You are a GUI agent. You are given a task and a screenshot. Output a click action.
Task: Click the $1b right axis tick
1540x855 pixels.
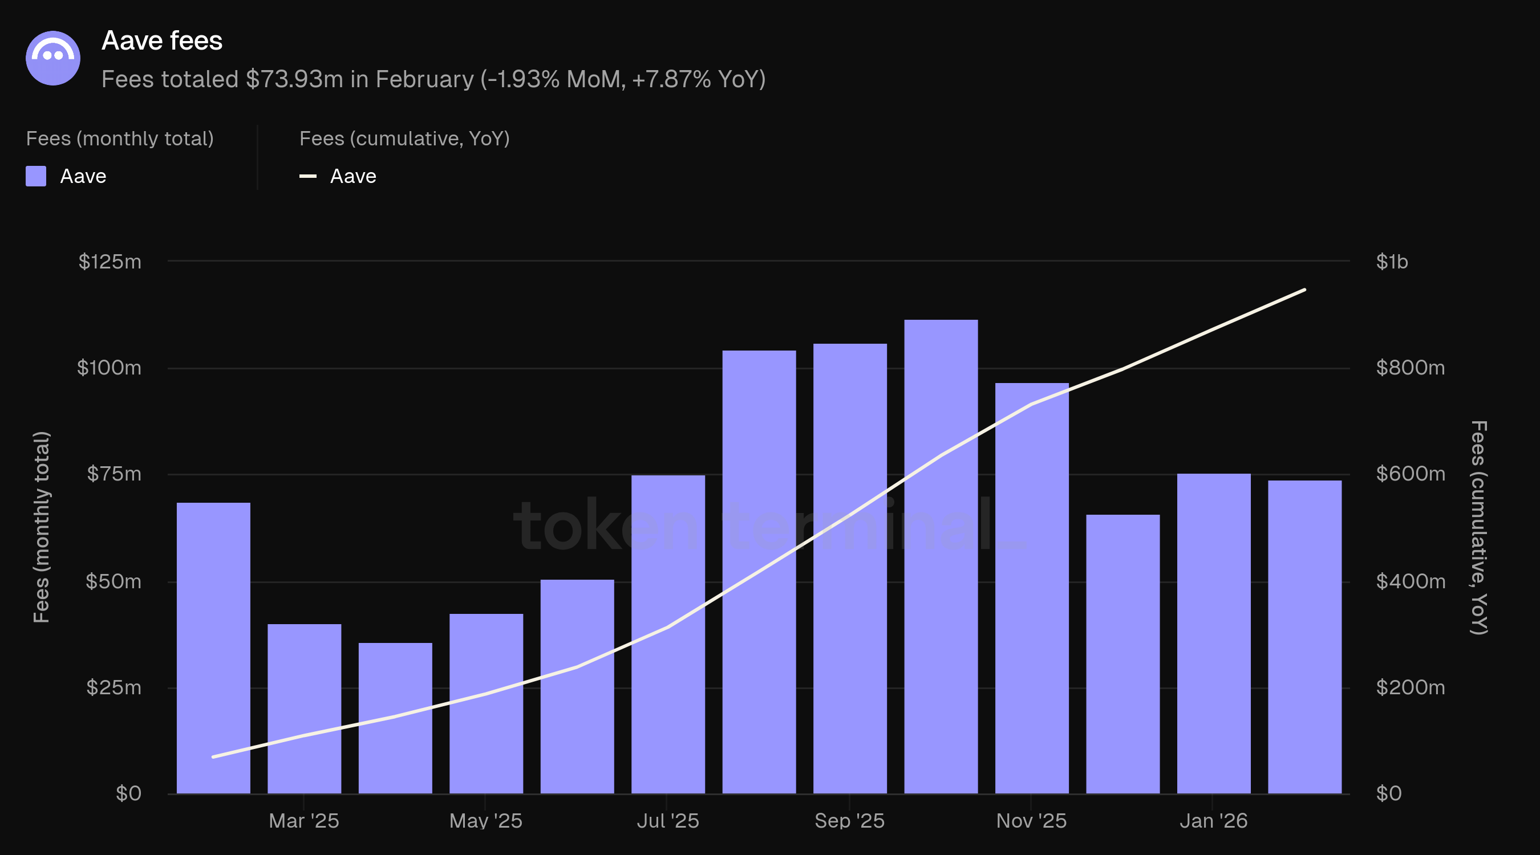pos(1392,262)
